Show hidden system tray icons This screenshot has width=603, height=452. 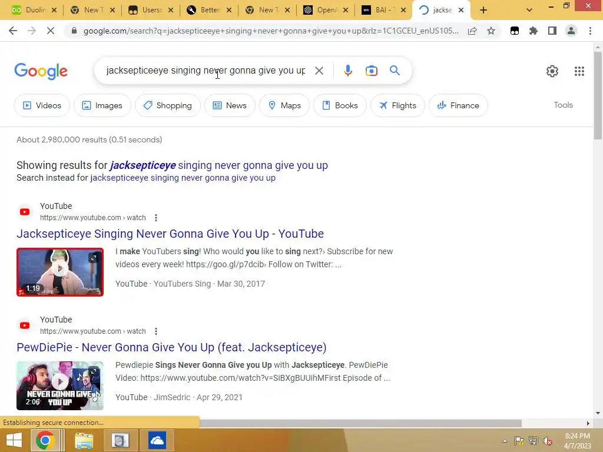click(505, 441)
